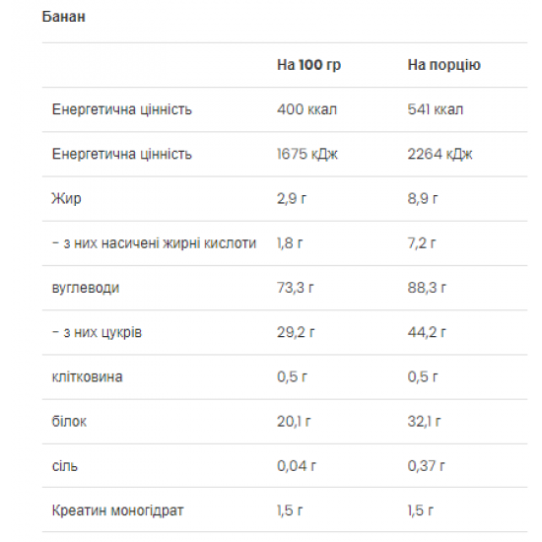Image resolution: width=542 pixels, height=542 pixels.
Task: Select the клітковина row label
Action: (x=87, y=376)
